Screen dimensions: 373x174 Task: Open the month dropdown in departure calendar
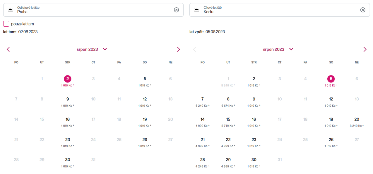tap(105, 49)
